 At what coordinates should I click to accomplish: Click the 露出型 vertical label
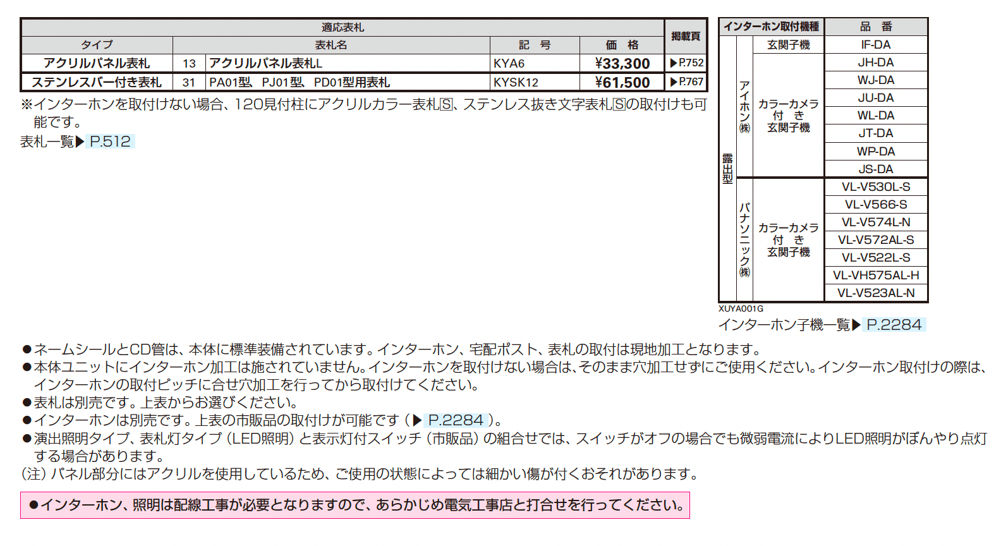tap(728, 169)
